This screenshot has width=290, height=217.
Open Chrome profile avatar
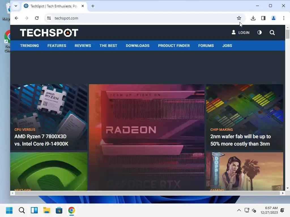(x=274, y=18)
